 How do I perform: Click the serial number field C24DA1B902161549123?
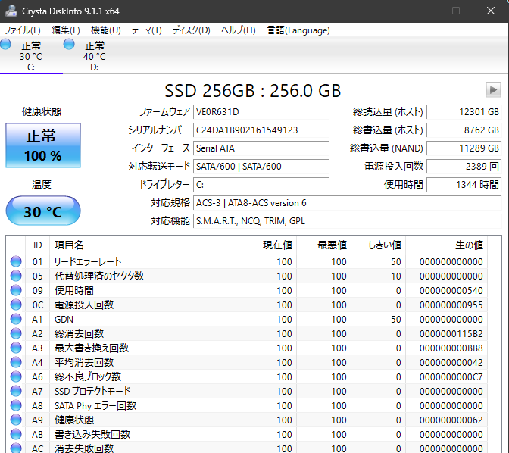point(261,130)
